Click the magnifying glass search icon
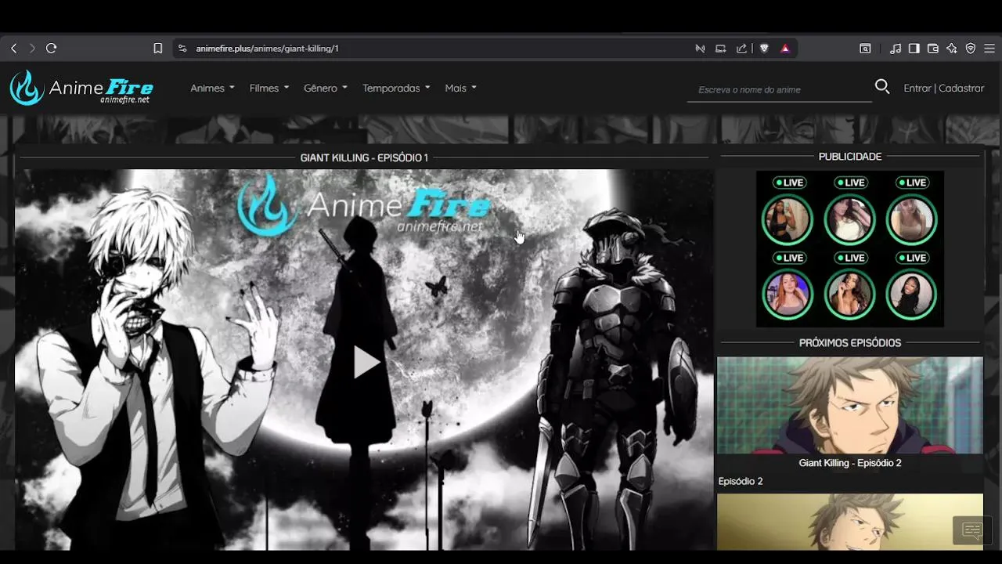 (x=882, y=87)
